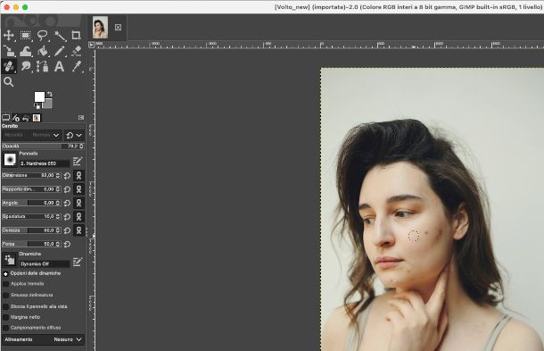Reset Forza to default value
This screenshot has width=544, height=351.
pyautogui.click(x=67, y=245)
